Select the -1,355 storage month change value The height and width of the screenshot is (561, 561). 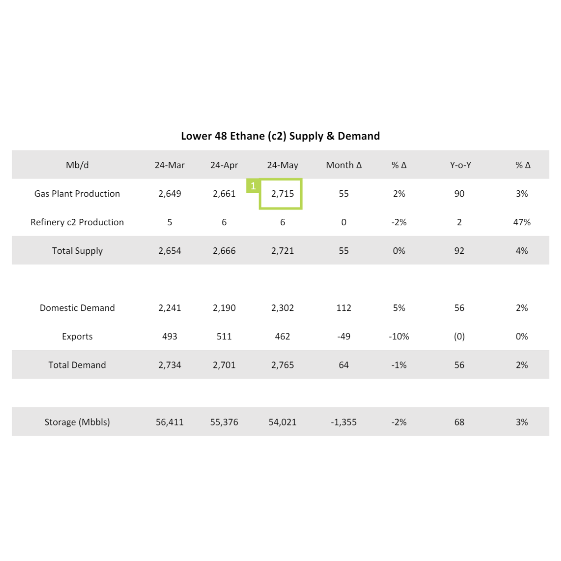(344, 422)
